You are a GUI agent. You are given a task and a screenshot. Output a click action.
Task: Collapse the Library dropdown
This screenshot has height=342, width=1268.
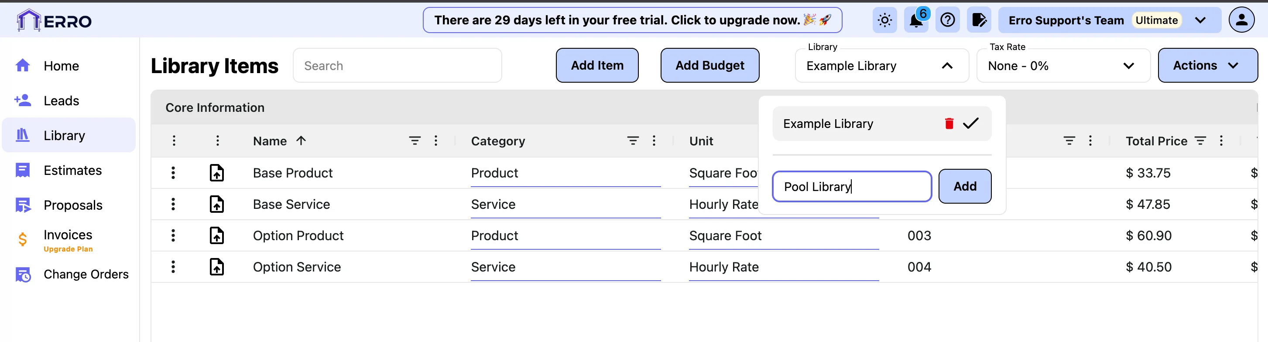click(x=947, y=66)
